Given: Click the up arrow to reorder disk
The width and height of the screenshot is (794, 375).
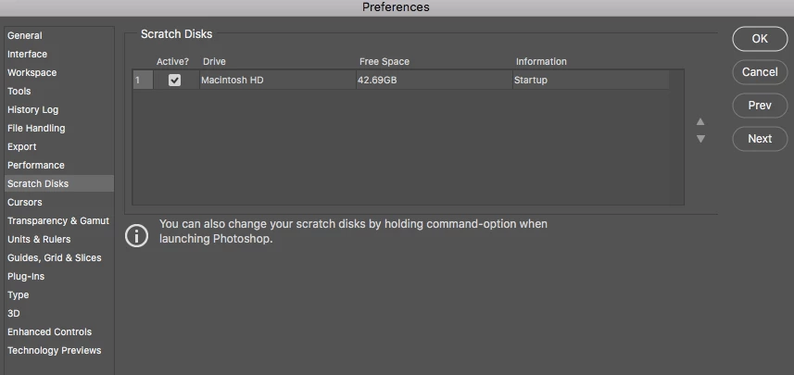Looking at the screenshot, I should click(700, 121).
